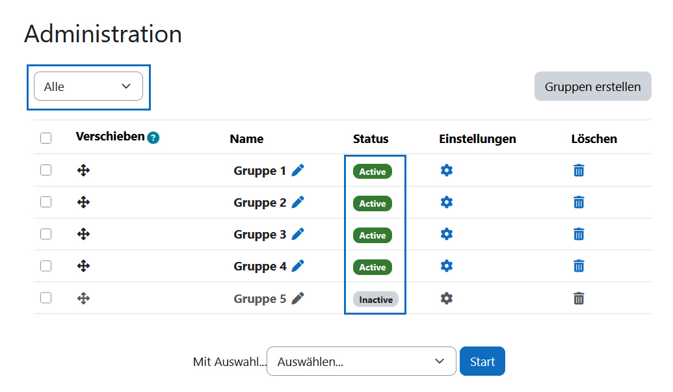Click the Gruppen erstellen button
This screenshot has width=673, height=392.
(592, 86)
